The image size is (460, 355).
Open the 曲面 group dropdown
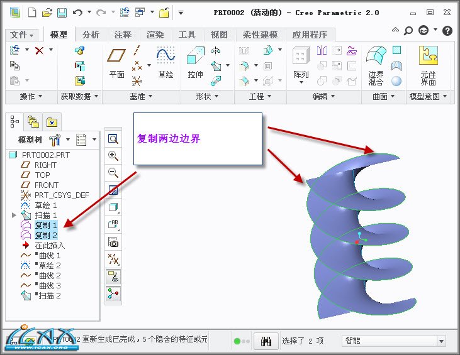pyautogui.click(x=384, y=96)
